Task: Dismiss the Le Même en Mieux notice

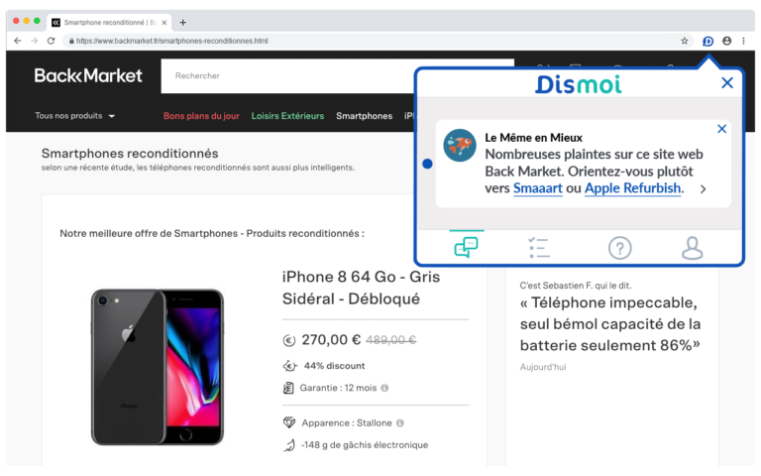Action: (721, 129)
